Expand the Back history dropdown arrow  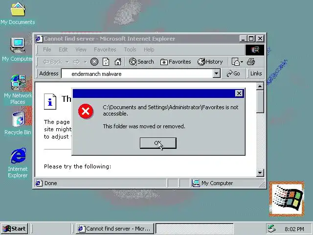click(67, 62)
